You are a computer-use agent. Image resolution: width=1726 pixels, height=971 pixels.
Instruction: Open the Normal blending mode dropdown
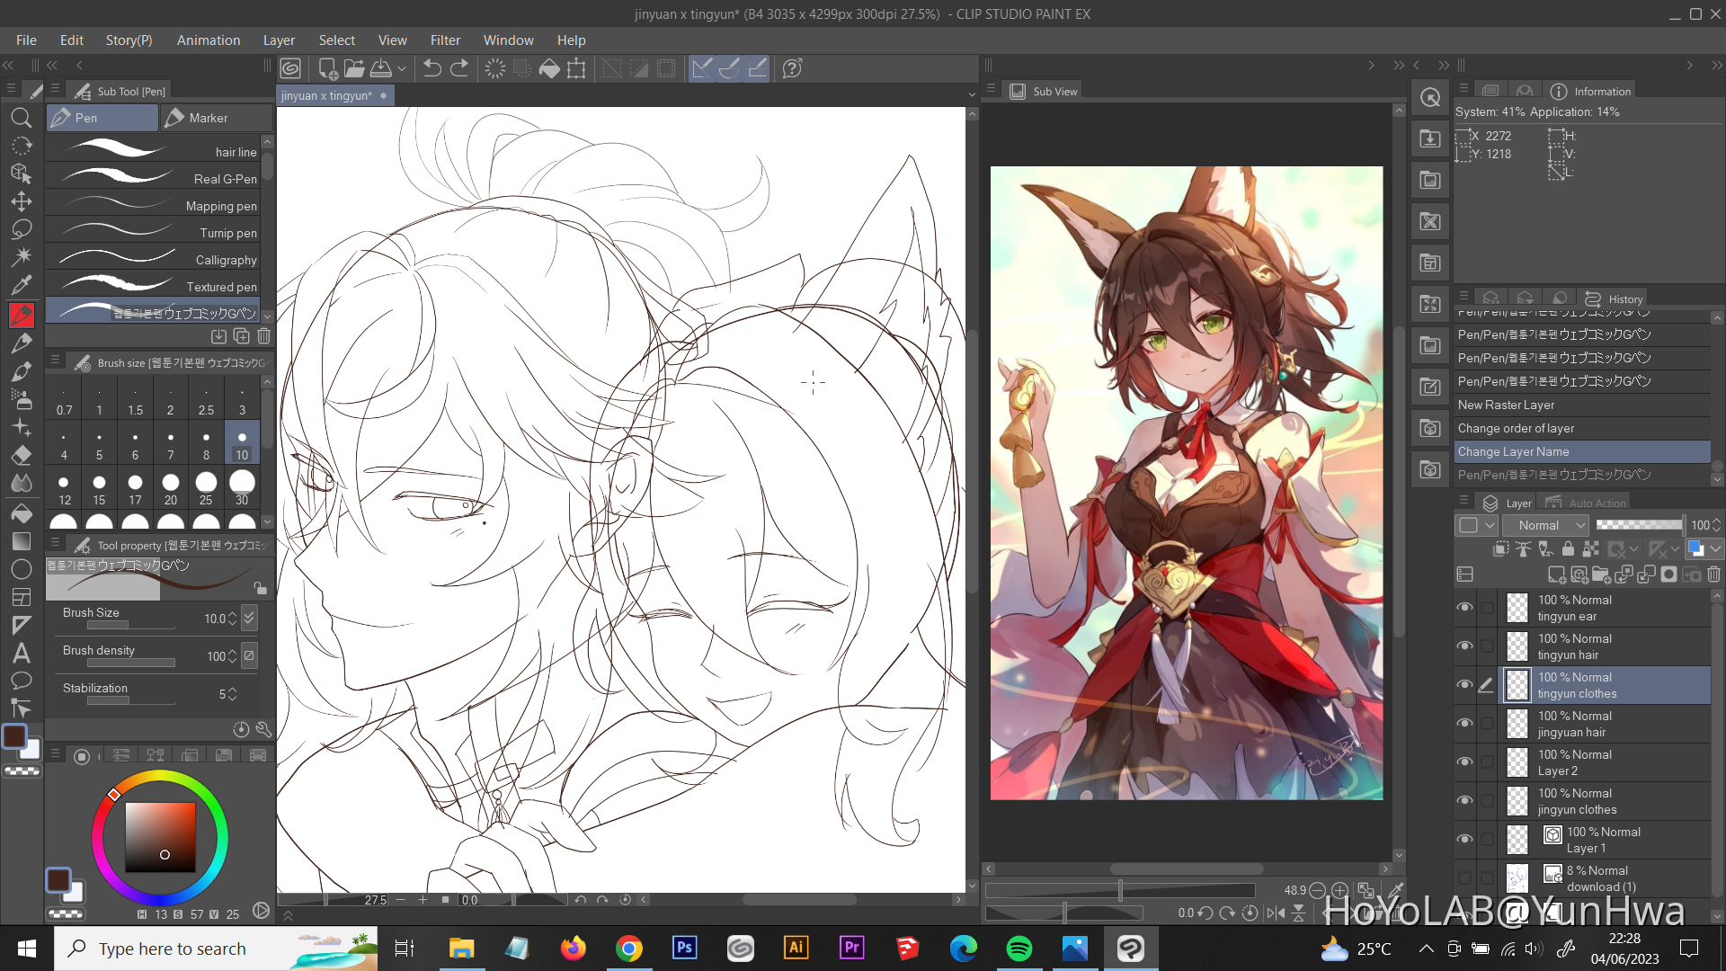coord(1544,525)
